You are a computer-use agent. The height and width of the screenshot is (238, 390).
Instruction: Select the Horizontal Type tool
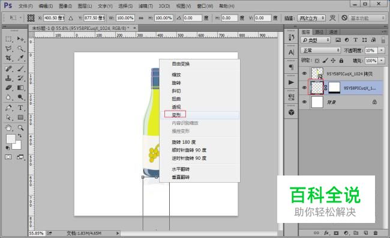[20, 108]
